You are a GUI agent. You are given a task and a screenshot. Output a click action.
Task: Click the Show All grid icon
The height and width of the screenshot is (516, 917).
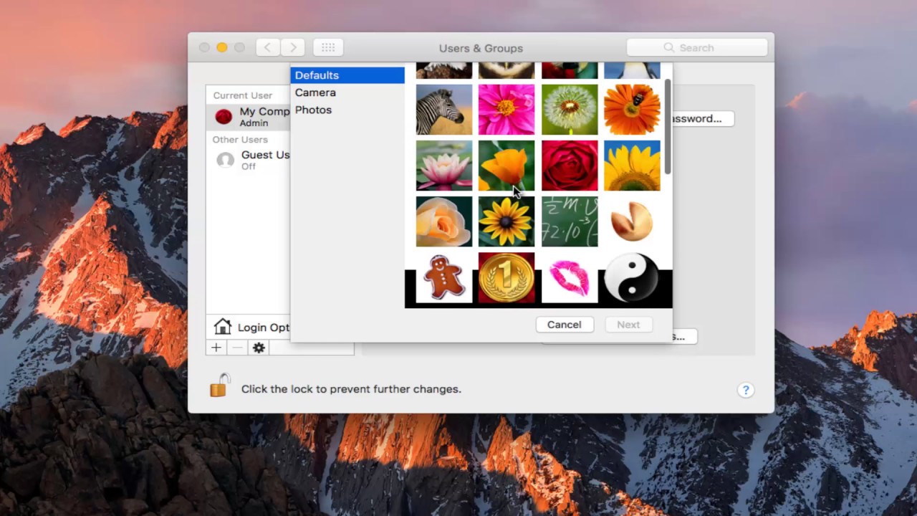pos(328,47)
